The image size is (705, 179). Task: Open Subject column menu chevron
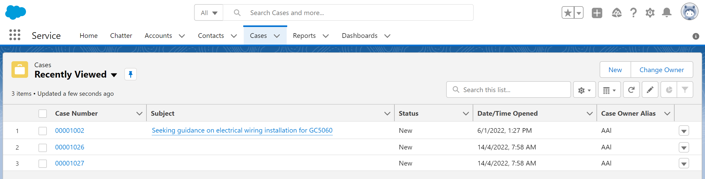tap(387, 114)
